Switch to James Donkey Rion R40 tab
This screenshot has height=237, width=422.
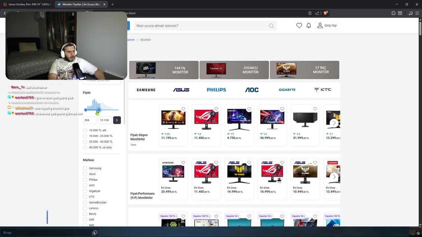pyautogui.click(x=27, y=4)
